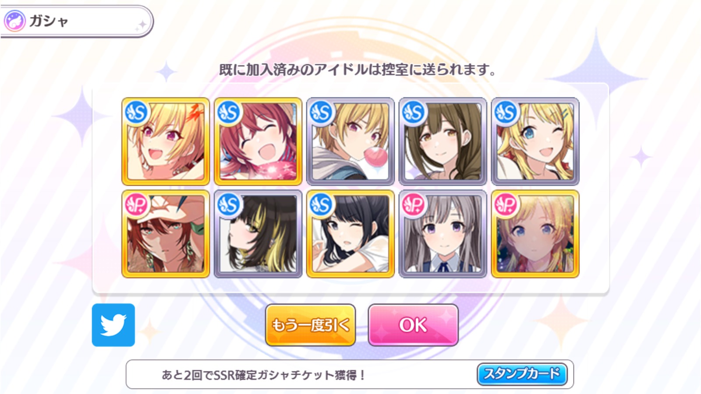Open the スタンプカード stamp card
This screenshot has width=701, height=394.
pyautogui.click(x=522, y=374)
